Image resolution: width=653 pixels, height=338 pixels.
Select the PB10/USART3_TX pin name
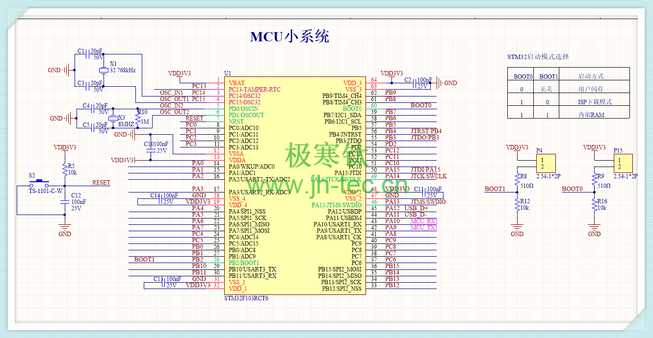click(252, 269)
